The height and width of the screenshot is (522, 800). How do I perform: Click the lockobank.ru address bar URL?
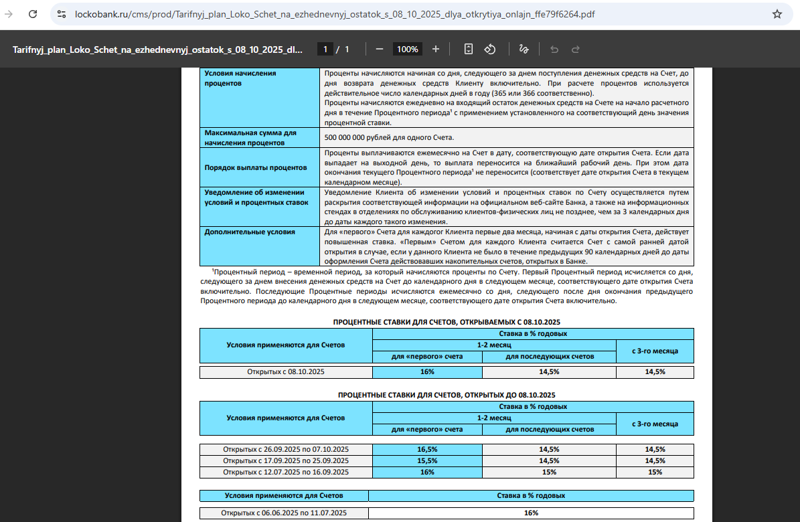[335, 14]
